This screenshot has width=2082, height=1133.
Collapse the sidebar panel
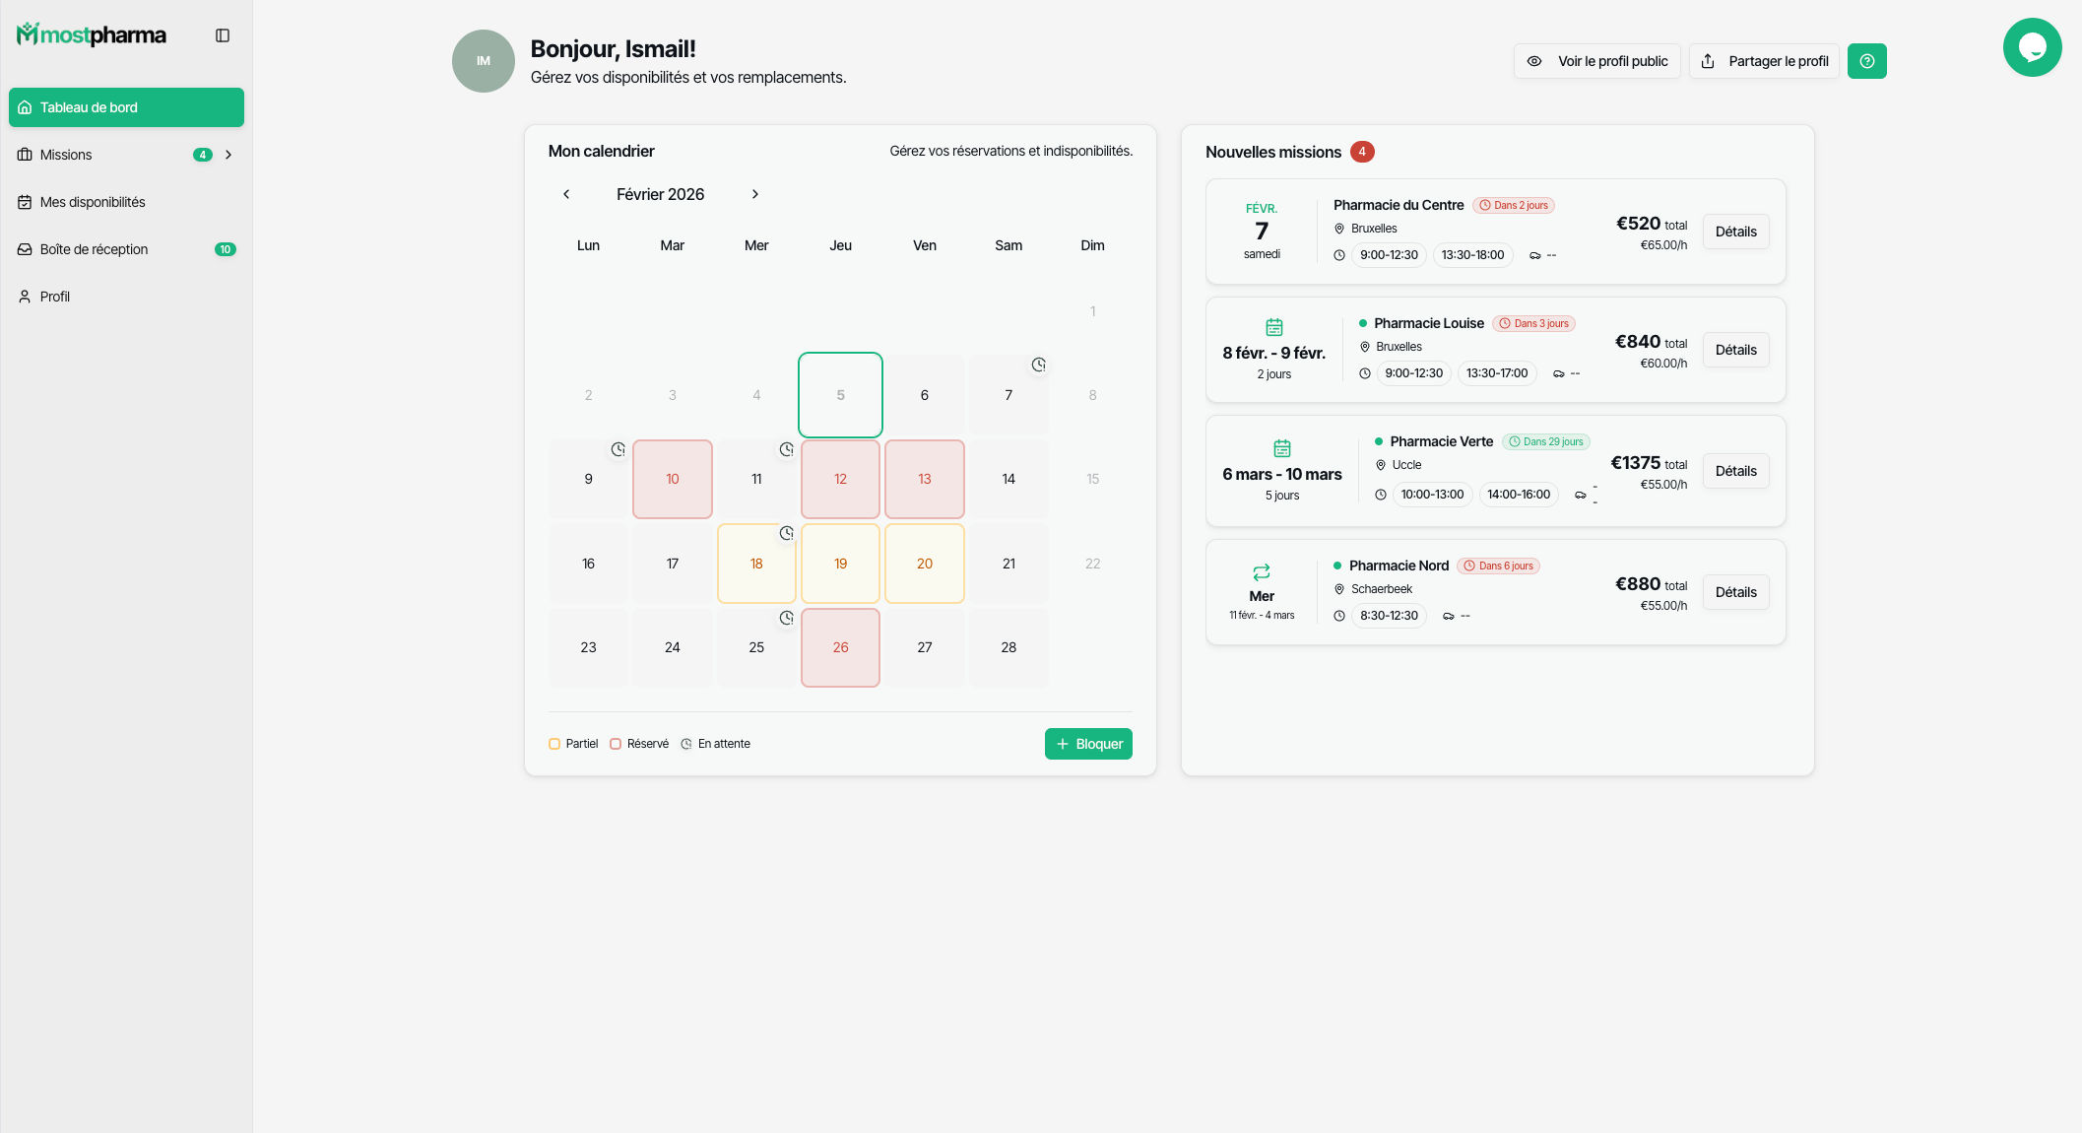pyautogui.click(x=223, y=35)
